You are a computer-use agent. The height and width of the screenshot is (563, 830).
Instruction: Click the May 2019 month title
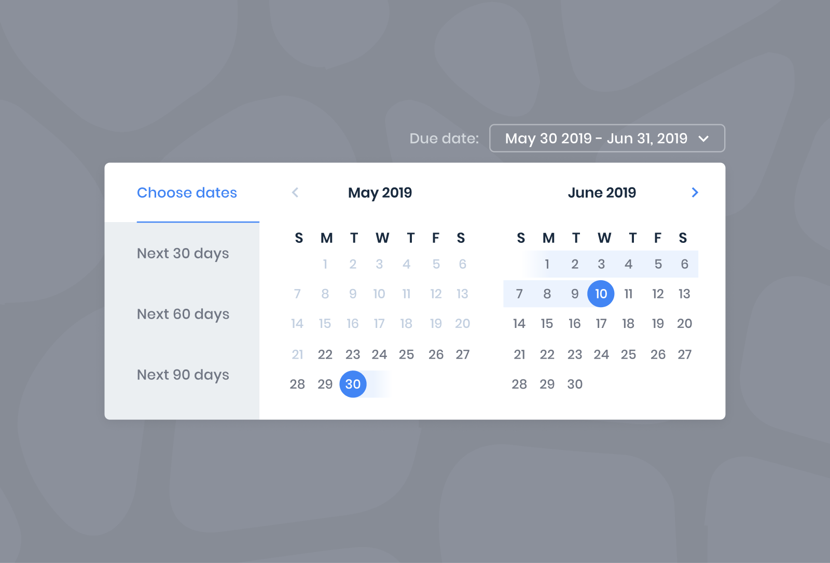[380, 193]
